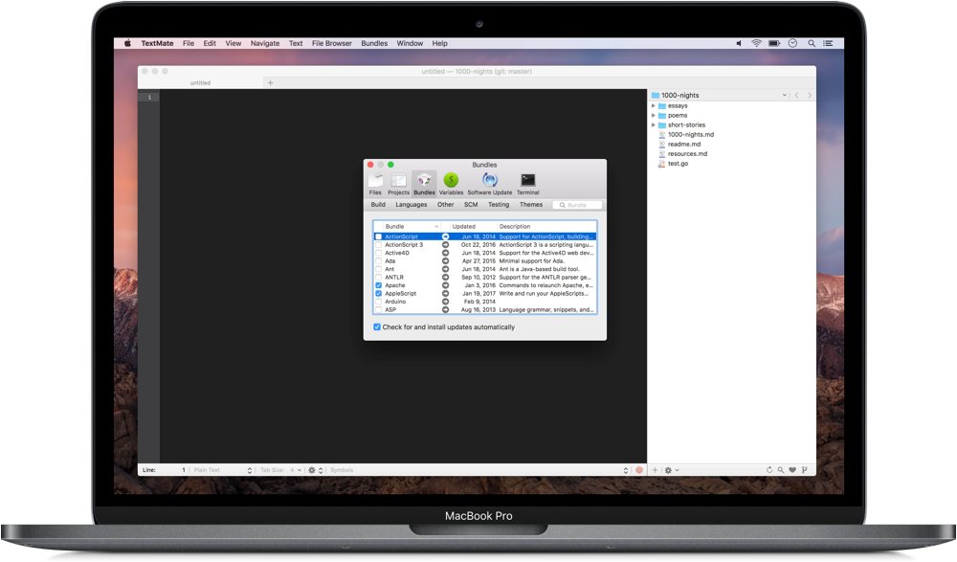
Task: Enable the ANTLR bundle checkbox
Action: coord(378,278)
